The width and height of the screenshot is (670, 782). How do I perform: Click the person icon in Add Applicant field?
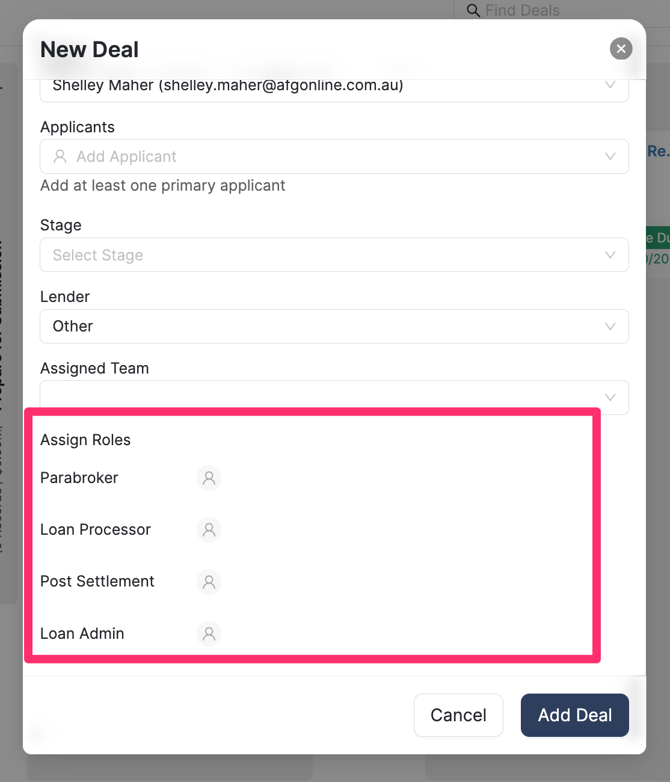(x=60, y=156)
